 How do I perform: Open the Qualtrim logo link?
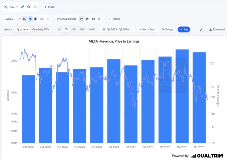207,156
